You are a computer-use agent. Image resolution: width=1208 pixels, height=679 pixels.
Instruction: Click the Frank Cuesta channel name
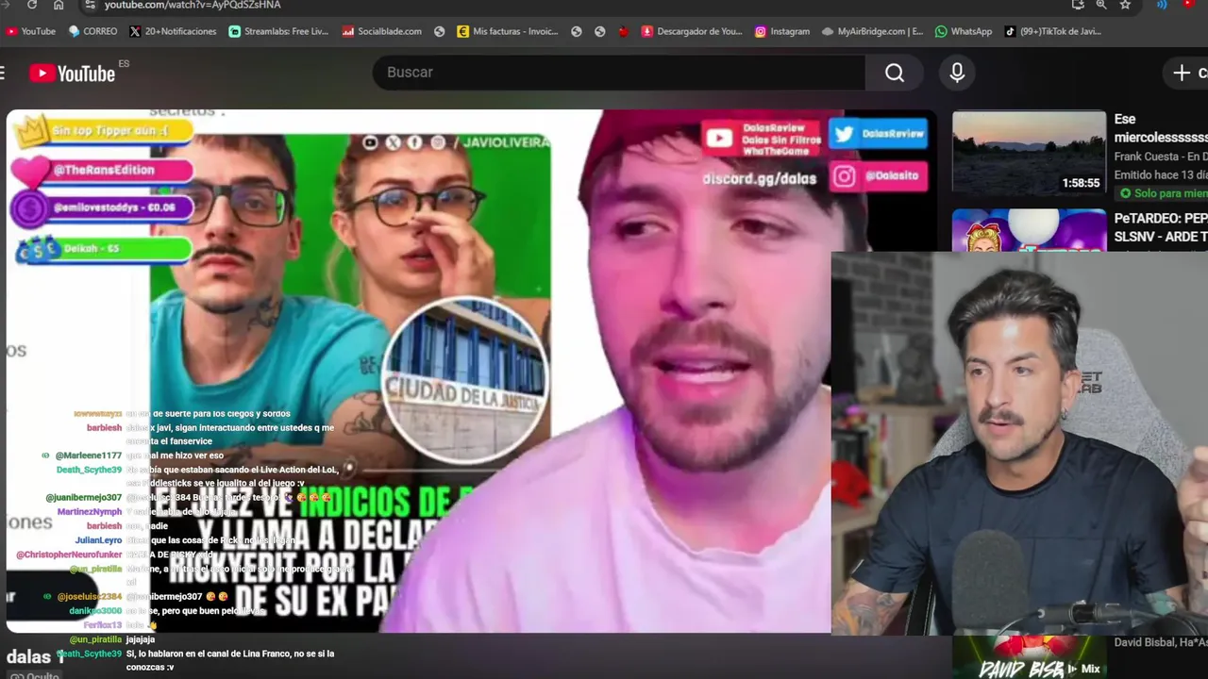tap(1161, 157)
